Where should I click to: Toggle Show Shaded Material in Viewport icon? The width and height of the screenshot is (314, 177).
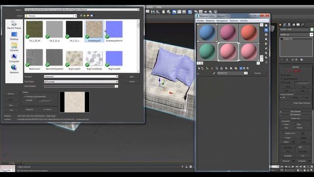pyautogui.click(x=236, y=68)
